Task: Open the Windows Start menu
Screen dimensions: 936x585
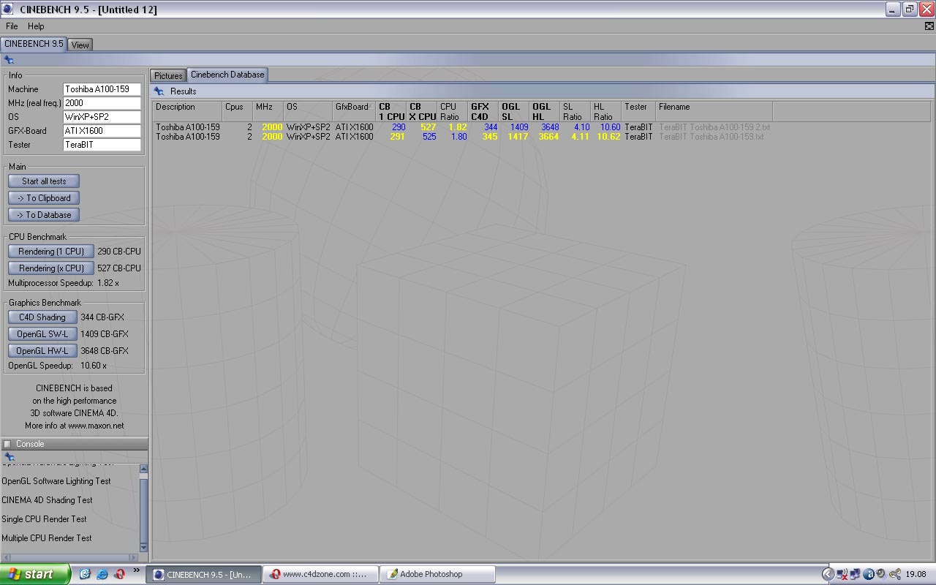Action: coord(35,574)
